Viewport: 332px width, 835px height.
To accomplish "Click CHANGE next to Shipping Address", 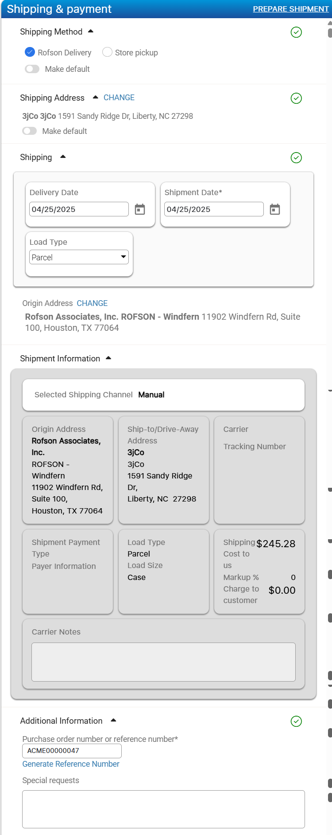I will point(119,98).
